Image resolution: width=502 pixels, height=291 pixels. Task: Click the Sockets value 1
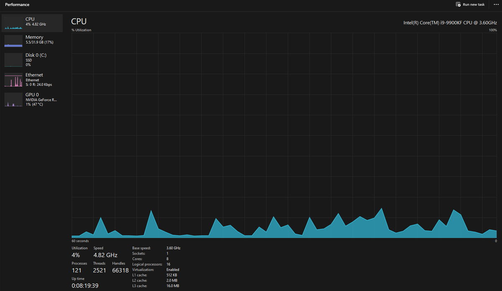tap(167, 253)
